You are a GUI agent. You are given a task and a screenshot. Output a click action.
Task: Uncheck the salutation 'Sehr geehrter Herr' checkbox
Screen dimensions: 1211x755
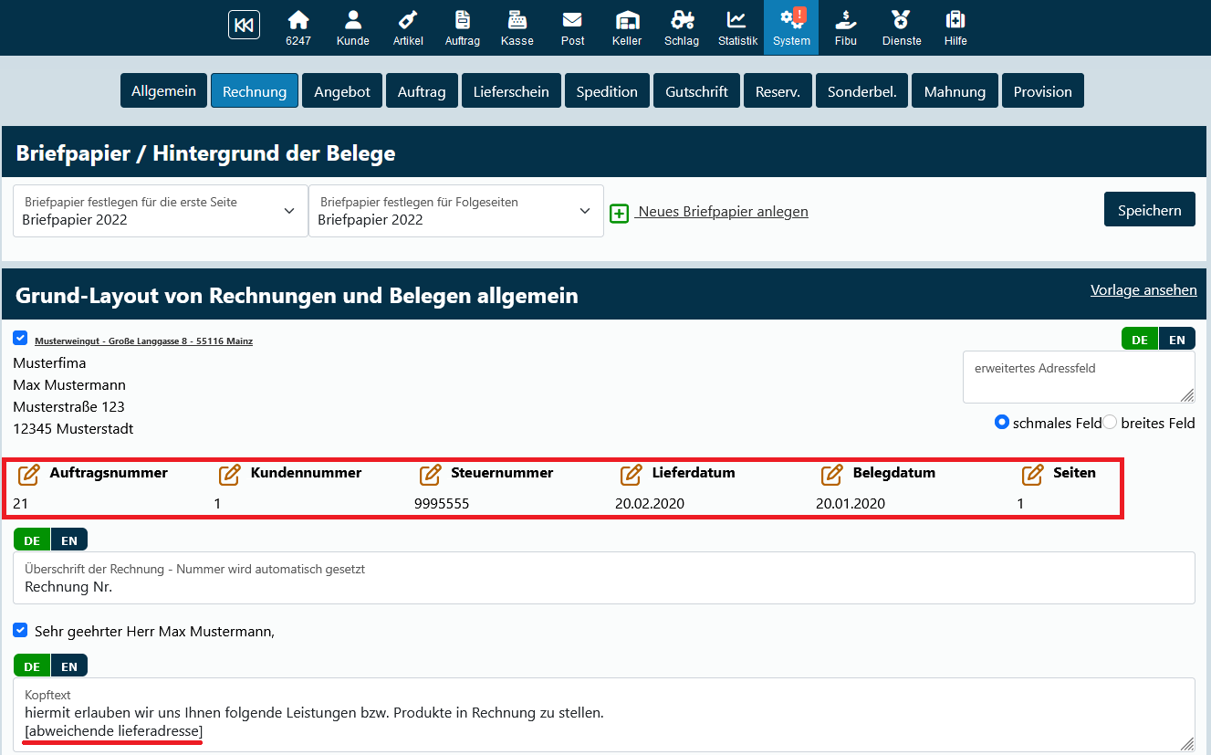(20, 630)
